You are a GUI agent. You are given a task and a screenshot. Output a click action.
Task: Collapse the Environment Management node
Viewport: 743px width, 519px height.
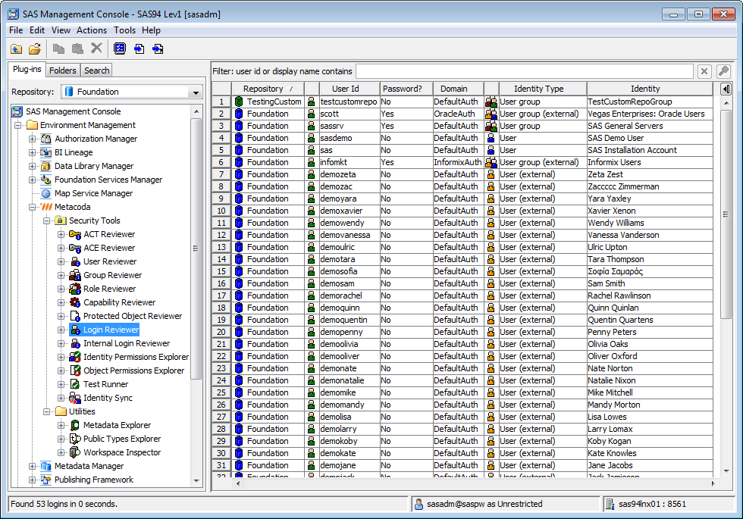18,126
